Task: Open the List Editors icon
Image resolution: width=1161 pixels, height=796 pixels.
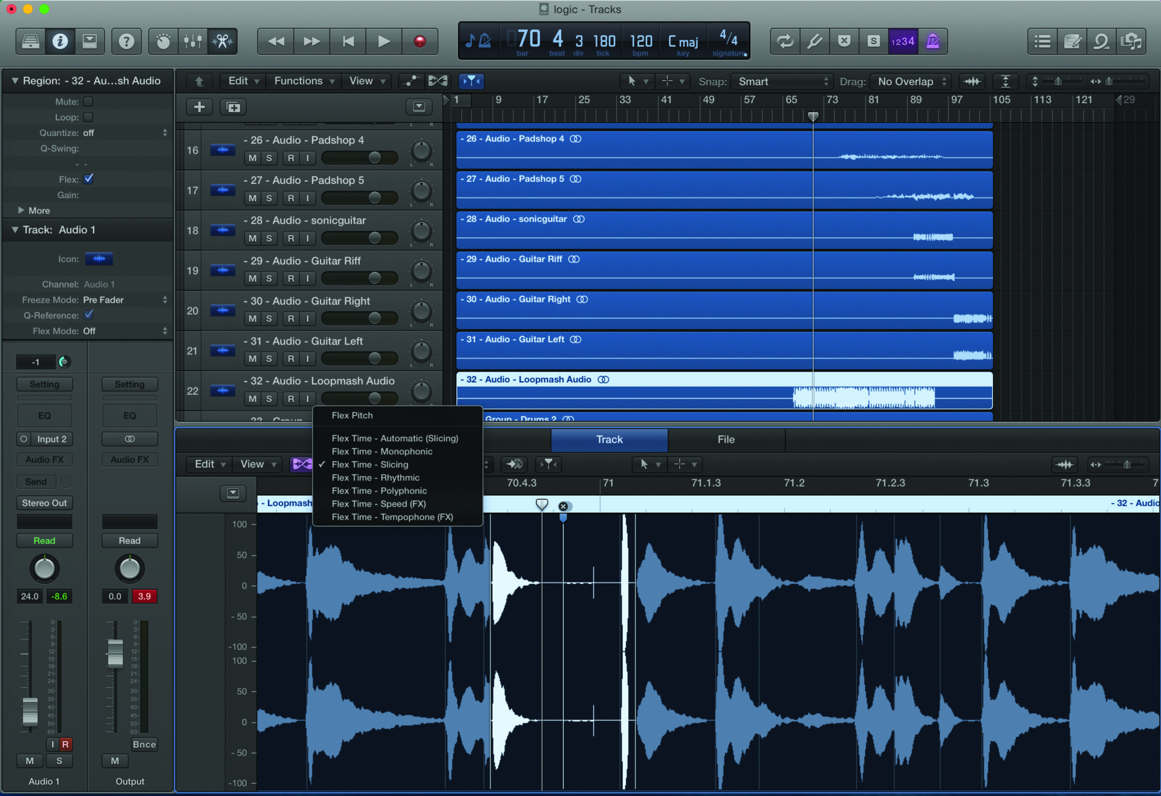Action: coord(1042,41)
